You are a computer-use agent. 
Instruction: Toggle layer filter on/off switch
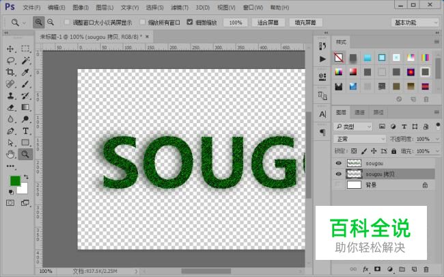pyautogui.click(x=438, y=126)
